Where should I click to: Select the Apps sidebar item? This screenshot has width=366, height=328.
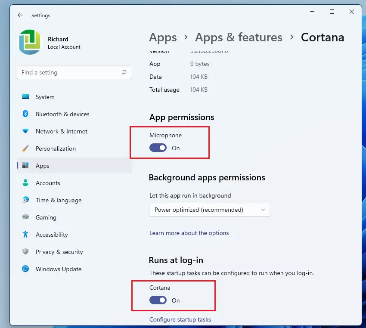[x=74, y=166]
